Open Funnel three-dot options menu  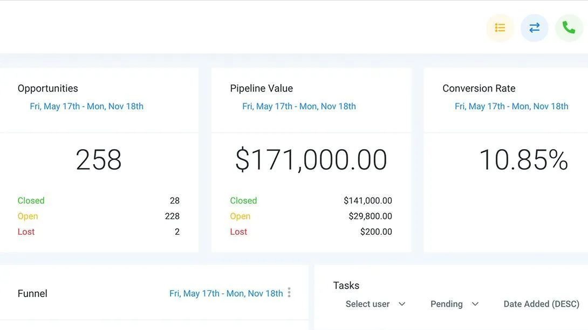289,292
